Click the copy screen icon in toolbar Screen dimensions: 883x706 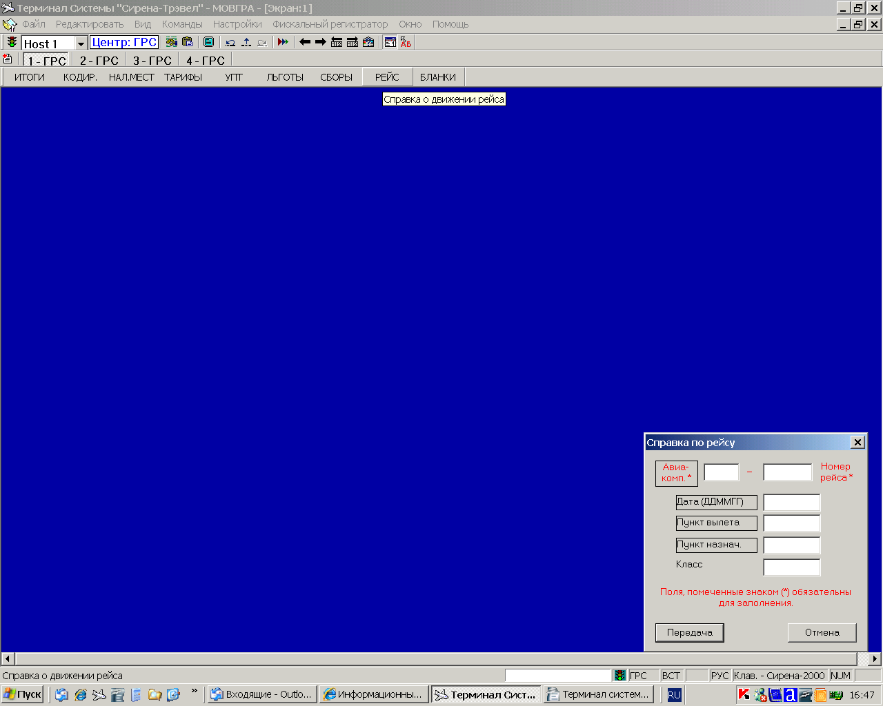click(172, 42)
